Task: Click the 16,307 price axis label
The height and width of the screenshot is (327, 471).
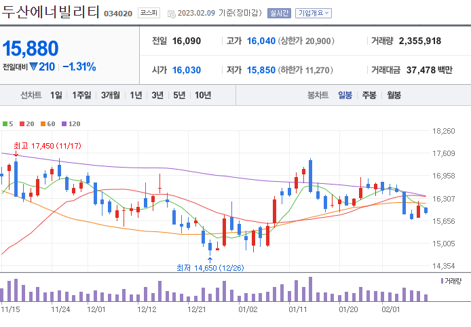Action: click(x=444, y=199)
